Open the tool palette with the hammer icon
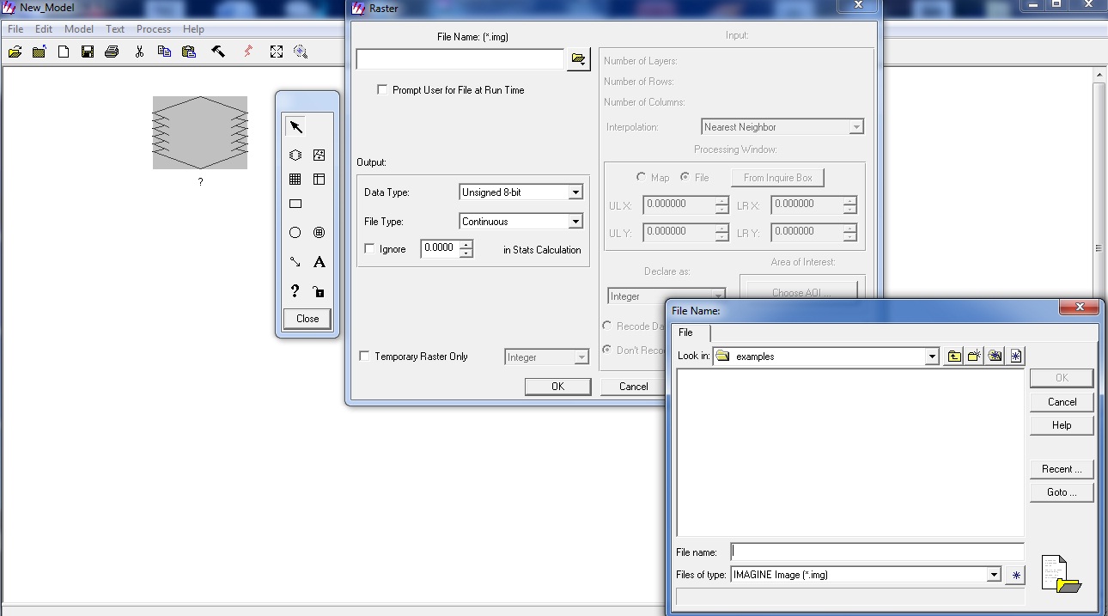The image size is (1108, 616). click(x=218, y=52)
